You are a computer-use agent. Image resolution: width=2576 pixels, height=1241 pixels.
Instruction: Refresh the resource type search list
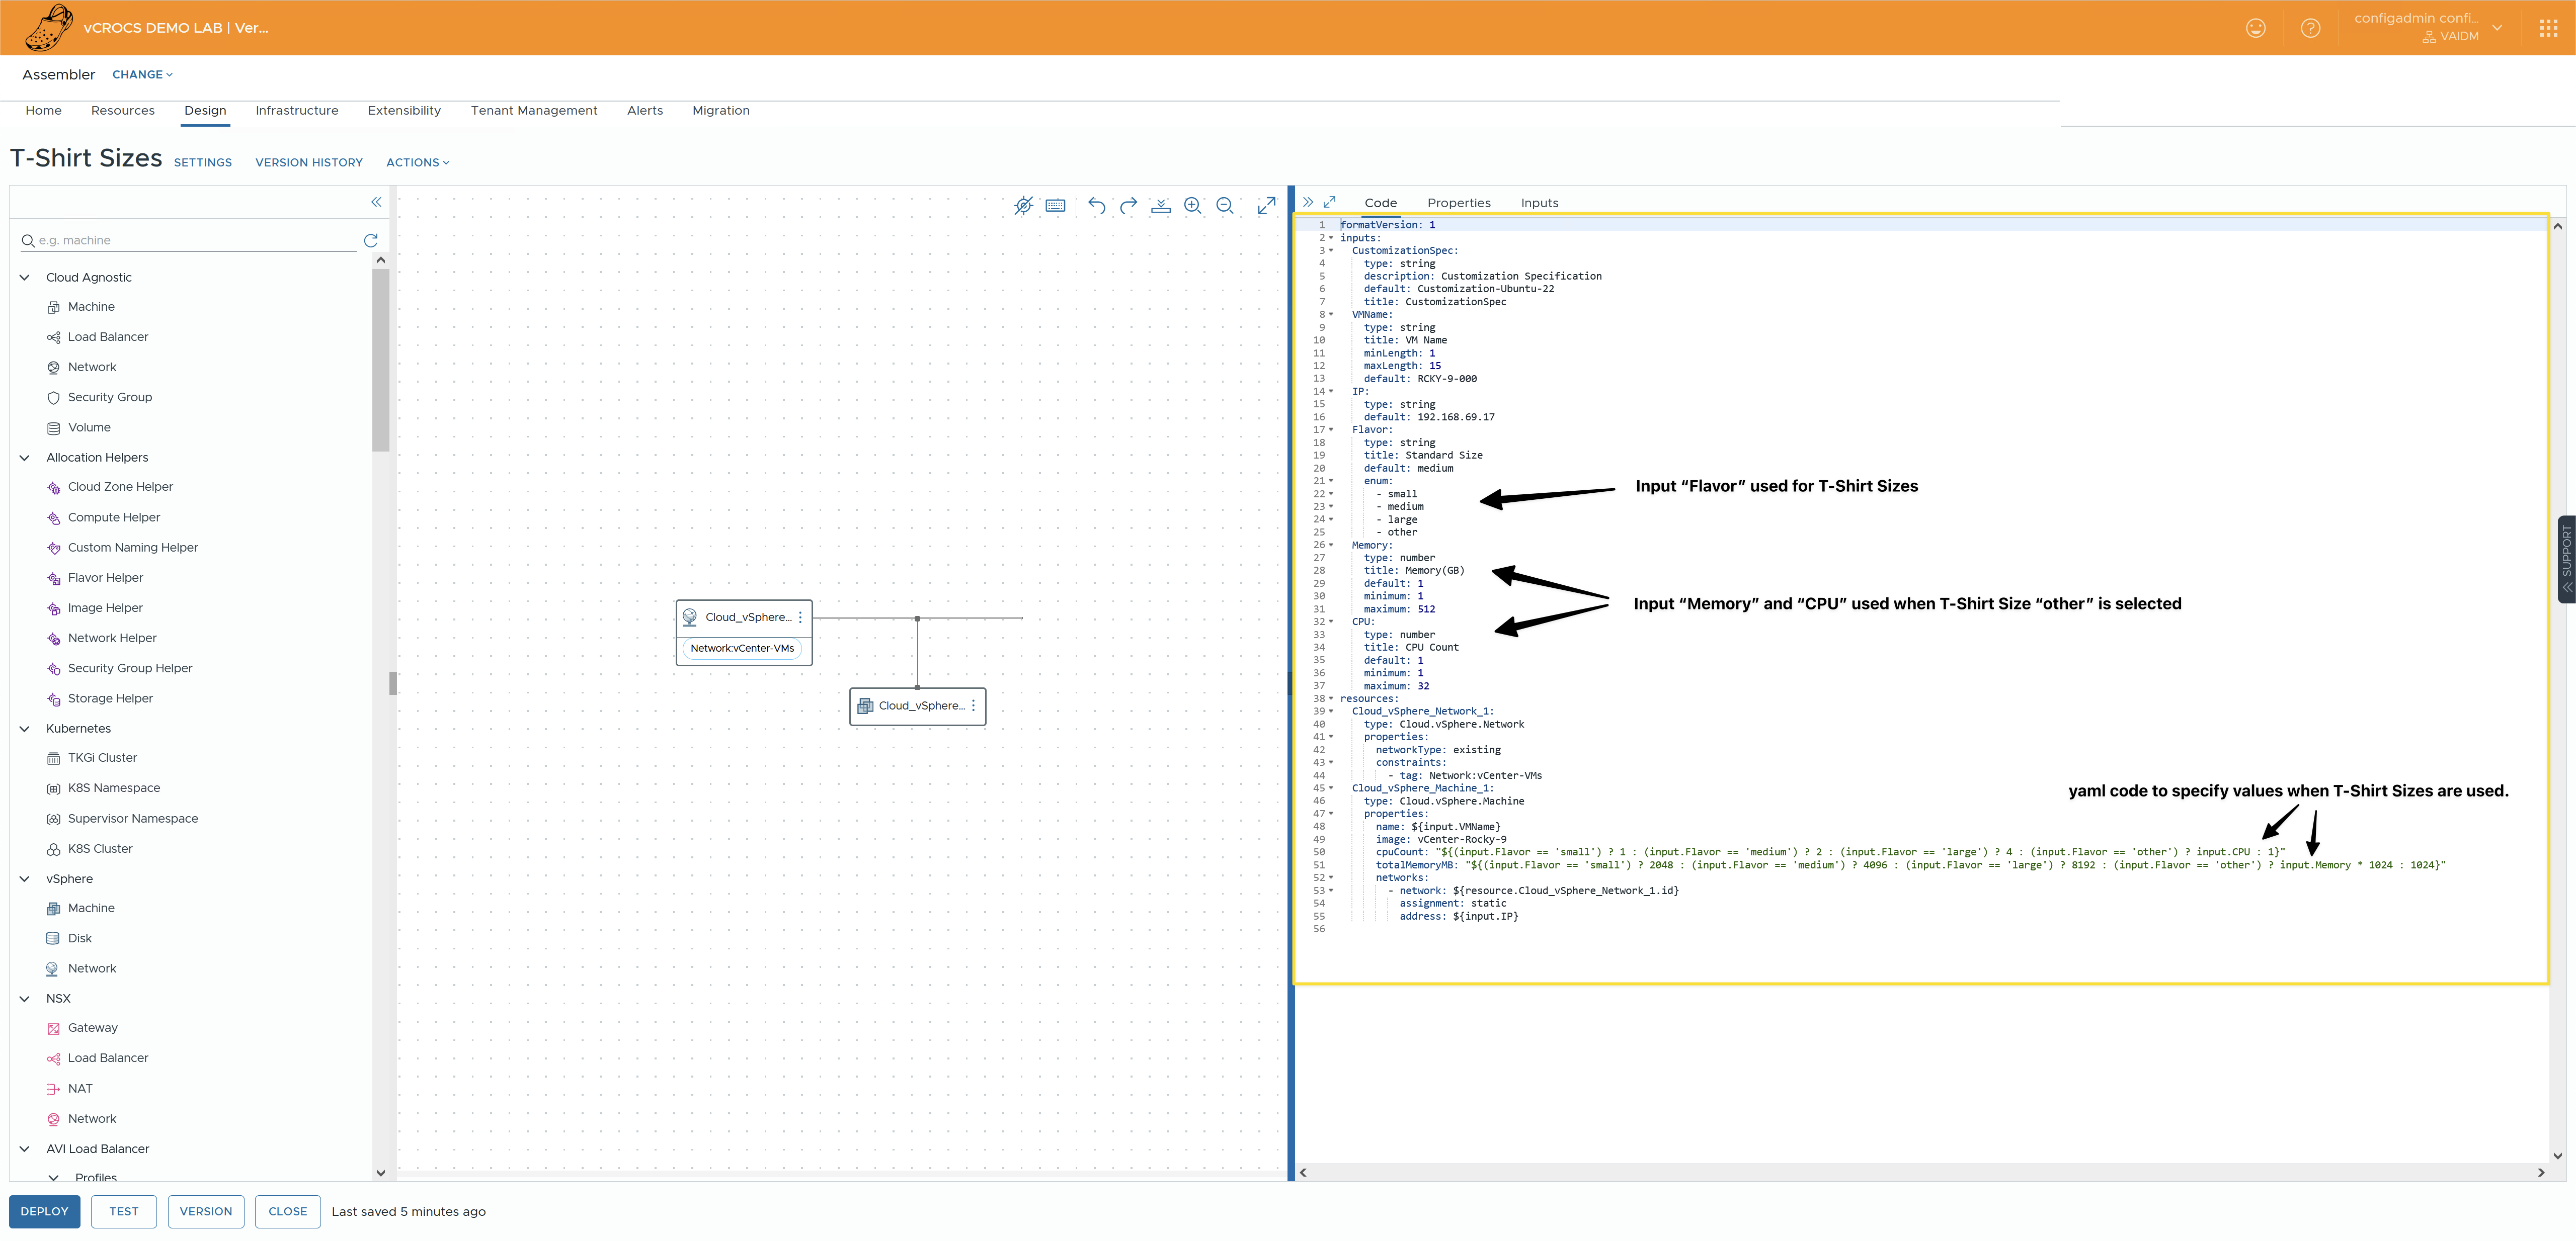click(x=371, y=241)
